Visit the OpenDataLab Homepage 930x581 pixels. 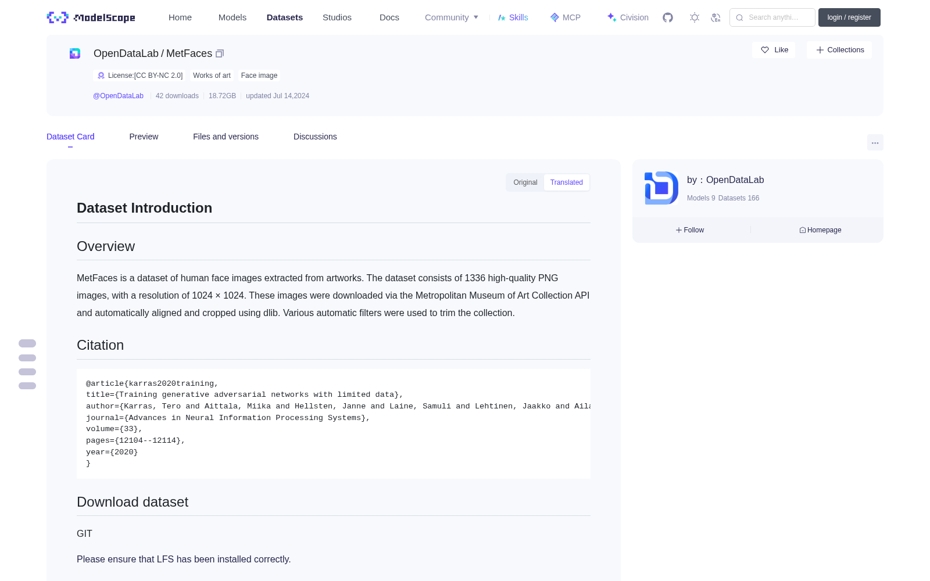820,230
